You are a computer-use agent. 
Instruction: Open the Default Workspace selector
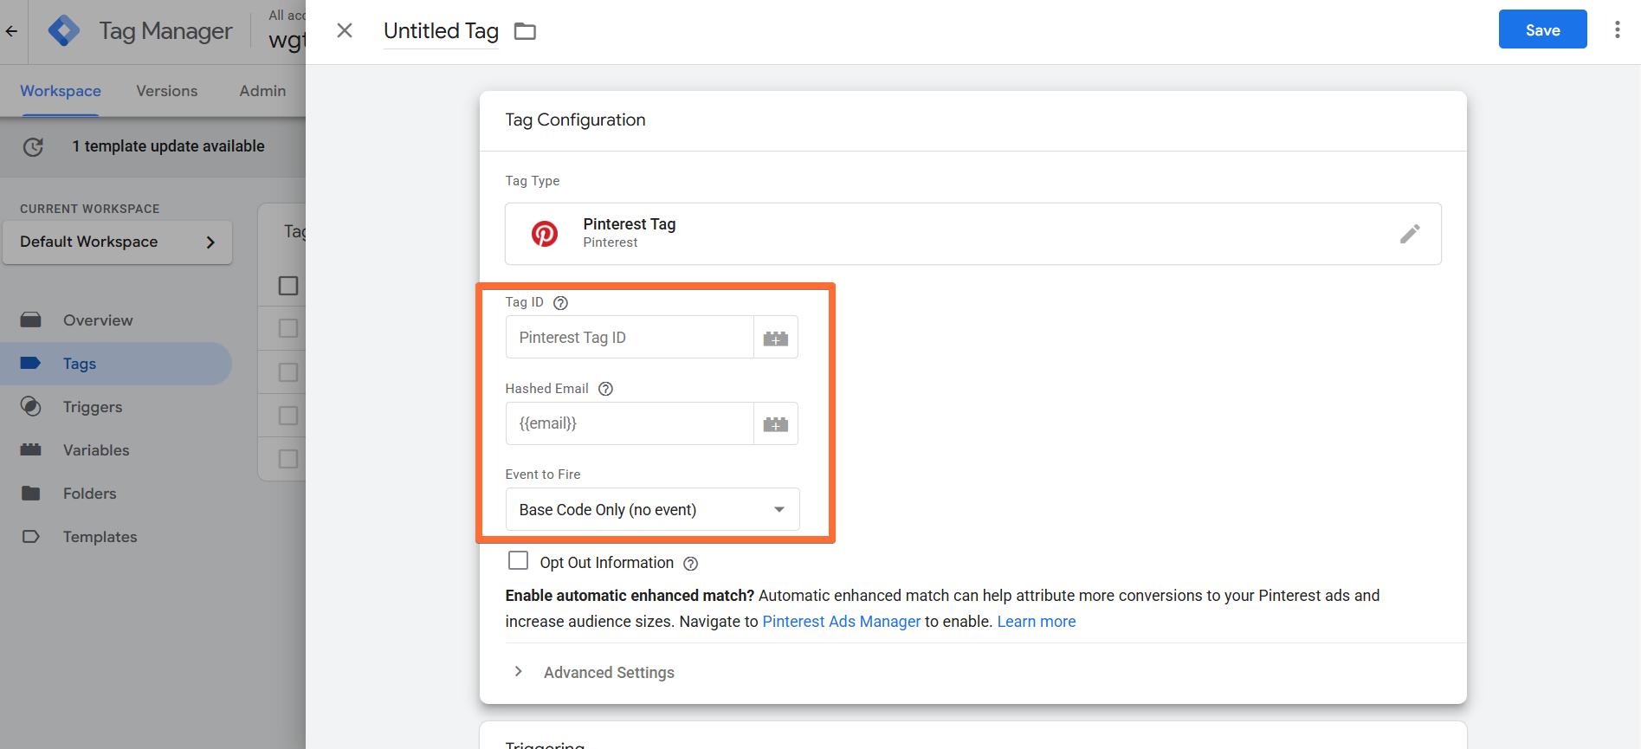coord(117,242)
